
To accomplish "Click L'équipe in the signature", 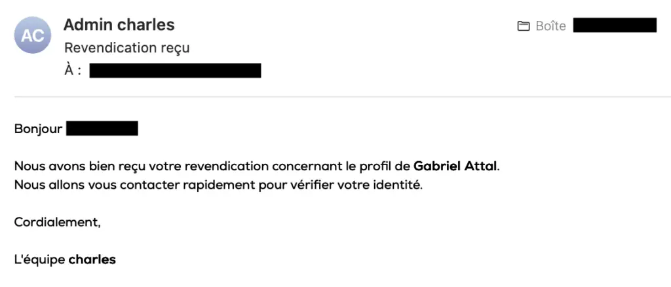I will click(x=40, y=259).
